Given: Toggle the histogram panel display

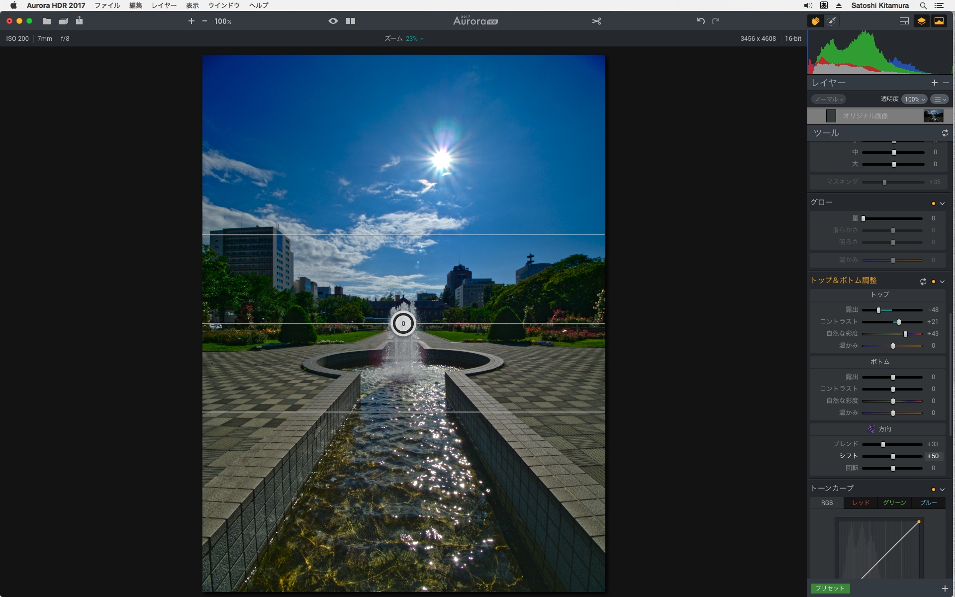Looking at the screenshot, I should (x=939, y=21).
